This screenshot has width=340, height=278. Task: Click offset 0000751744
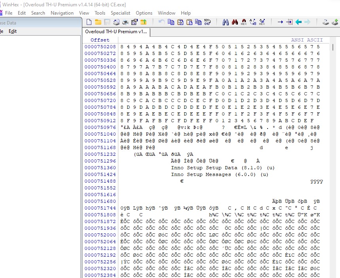[100, 208]
